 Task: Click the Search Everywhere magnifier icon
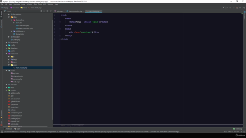pyautogui.click(x=244, y=8)
